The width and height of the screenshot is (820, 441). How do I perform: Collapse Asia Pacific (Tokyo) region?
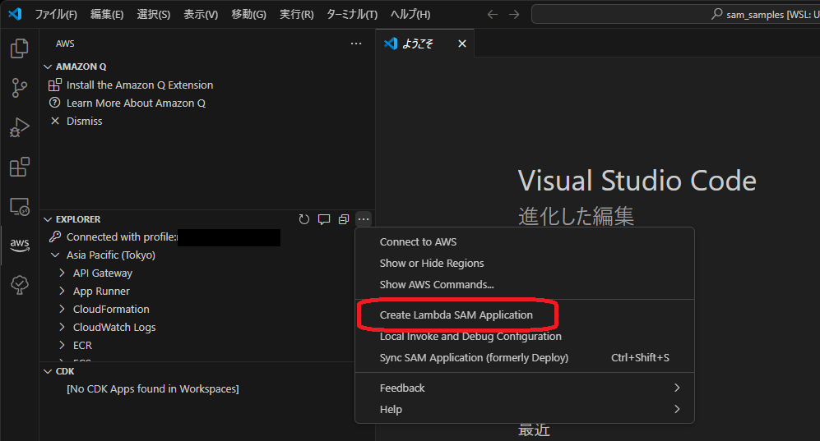click(x=55, y=255)
